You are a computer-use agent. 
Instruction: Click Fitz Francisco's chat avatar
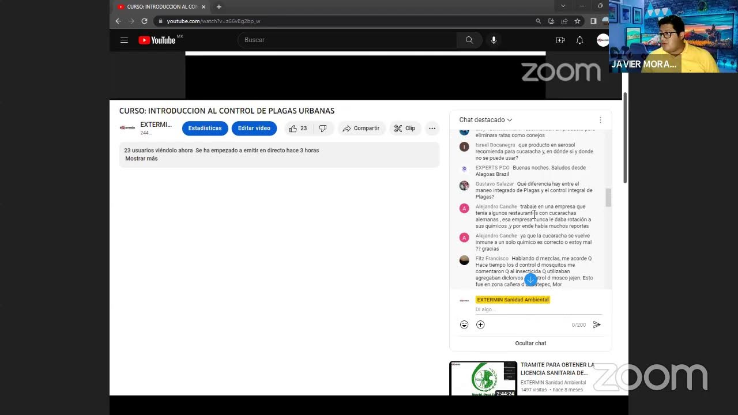464,261
